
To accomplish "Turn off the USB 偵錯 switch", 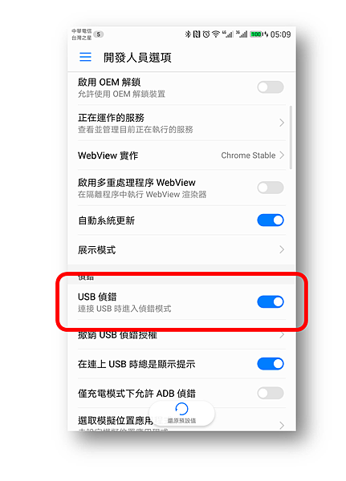I will click(271, 302).
